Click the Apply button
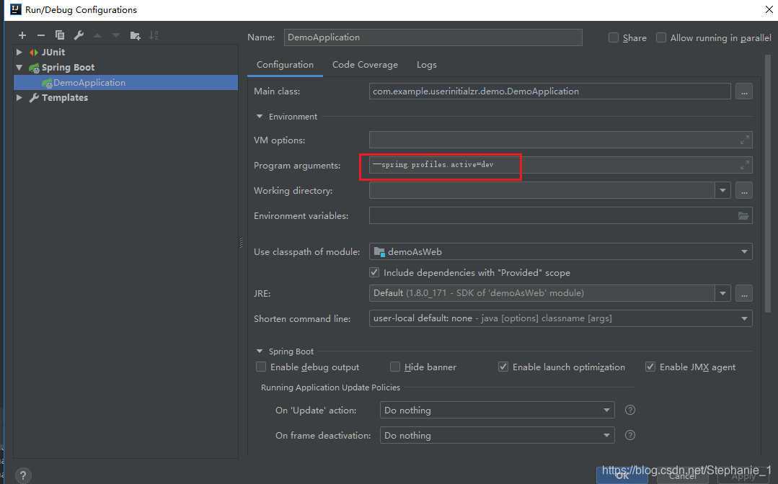Viewport: 778px width, 484px height. point(743,476)
